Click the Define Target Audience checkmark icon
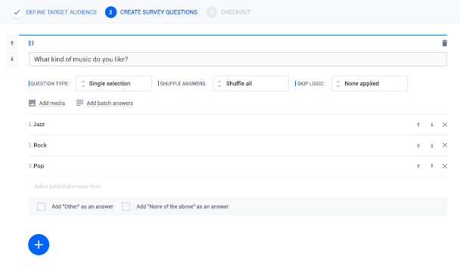Screen dimensions: 460x278 (x=17, y=12)
